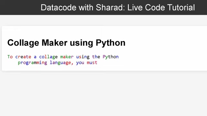The image size is (207, 116).
Task: Click the word 'must' at the text end
Action: click(x=92, y=63)
